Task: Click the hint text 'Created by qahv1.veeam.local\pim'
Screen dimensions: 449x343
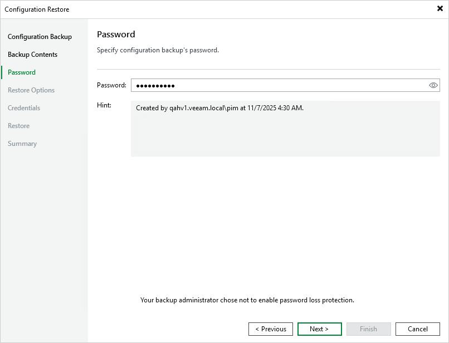Action: (x=187, y=108)
